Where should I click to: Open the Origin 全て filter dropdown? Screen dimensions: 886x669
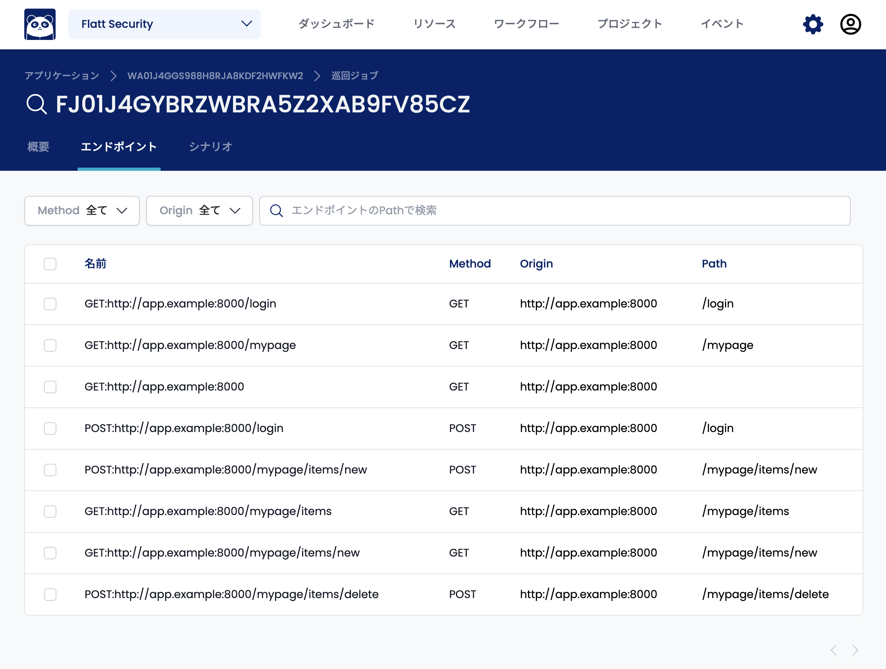[x=199, y=211]
